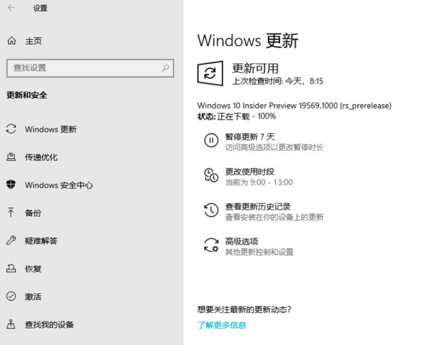The width and height of the screenshot is (428, 345).
Task: Click the 传递优化 delivery icon
Action: tap(11, 157)
